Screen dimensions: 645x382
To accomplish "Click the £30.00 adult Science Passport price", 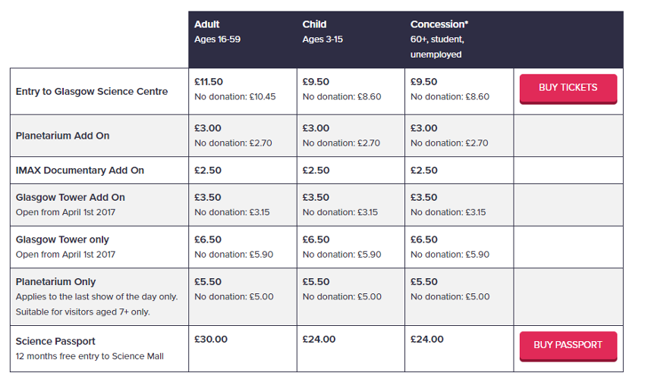I will click(x=211, y=339).
